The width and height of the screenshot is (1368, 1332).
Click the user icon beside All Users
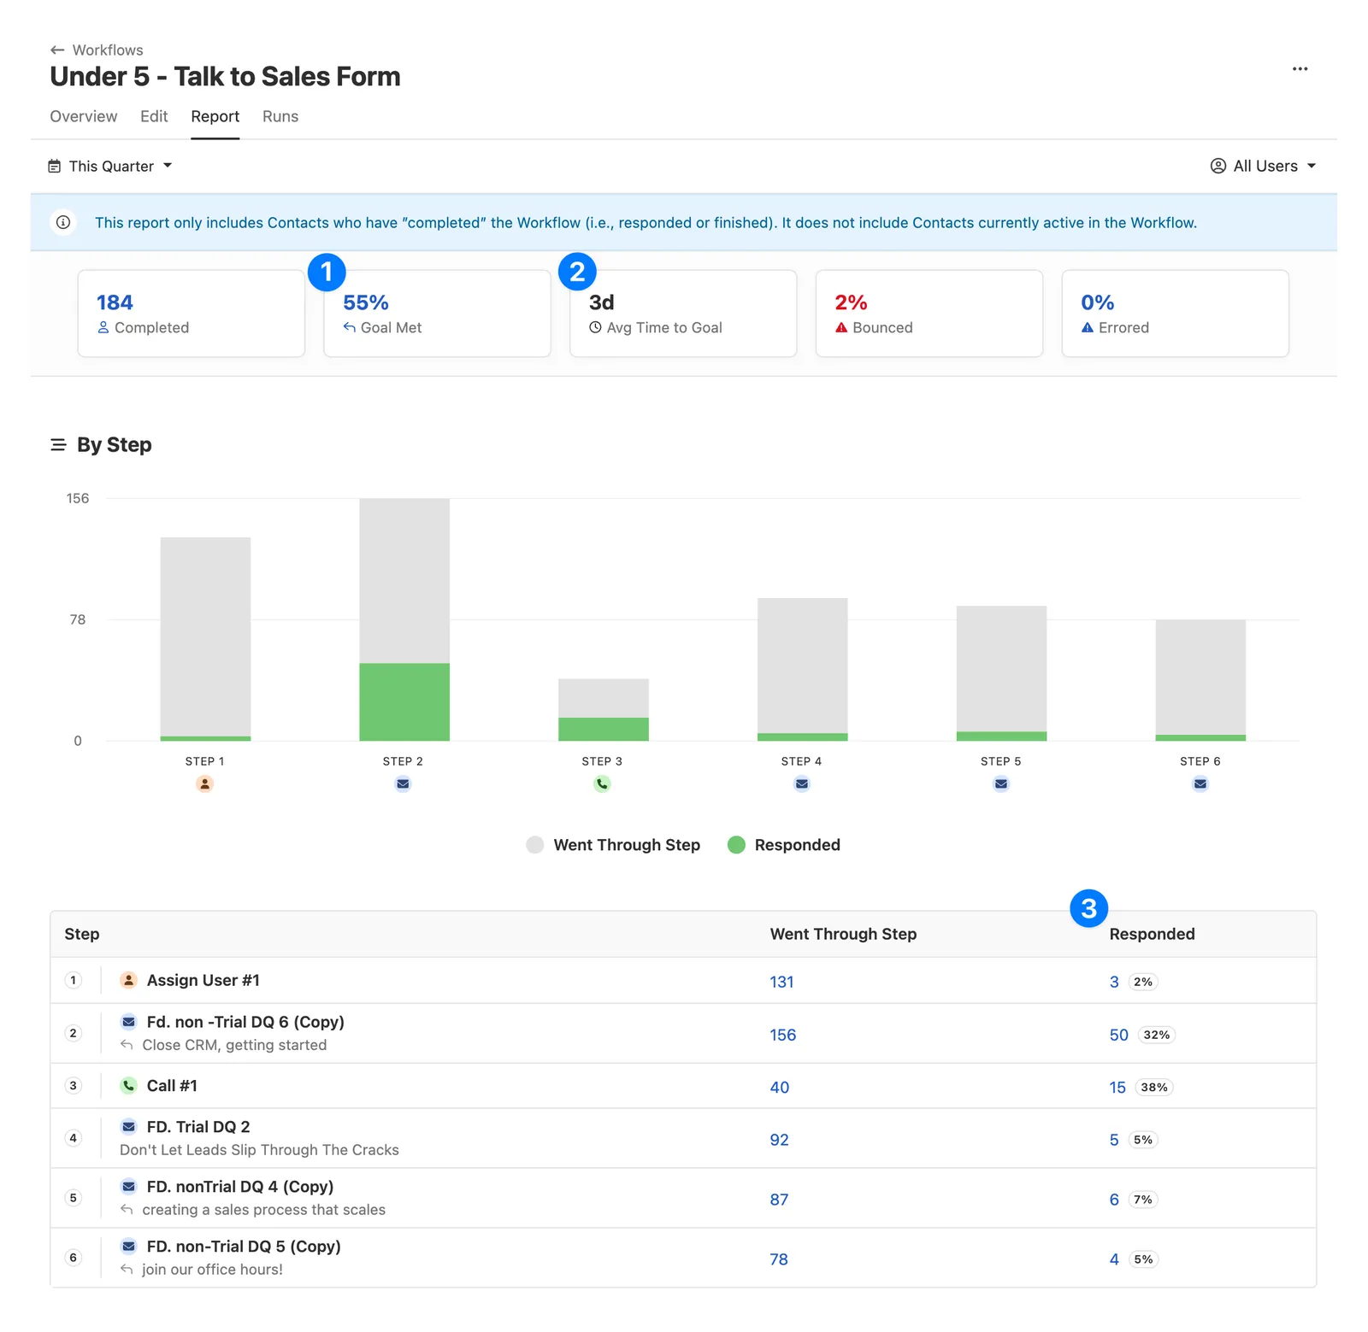[1218, 167]
